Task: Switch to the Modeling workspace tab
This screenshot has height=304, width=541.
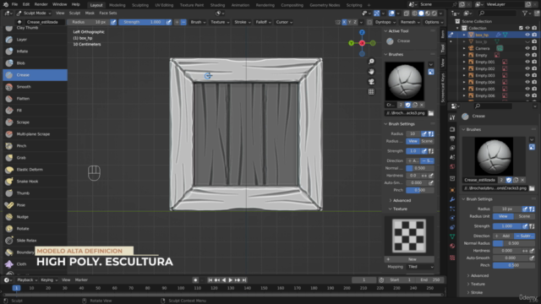Action: click(x=117, y=5)
